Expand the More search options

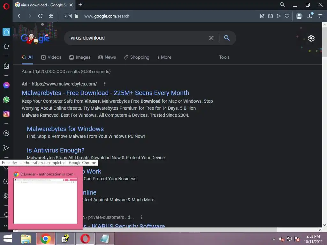click(164, 57)
